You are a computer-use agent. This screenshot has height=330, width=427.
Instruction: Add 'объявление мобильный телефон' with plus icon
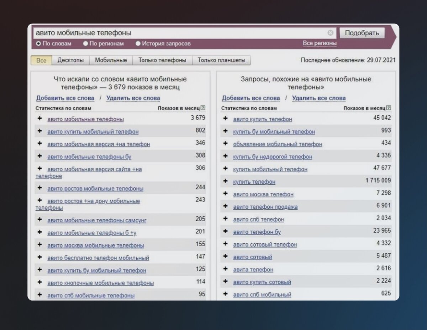[x=225, y=144]
